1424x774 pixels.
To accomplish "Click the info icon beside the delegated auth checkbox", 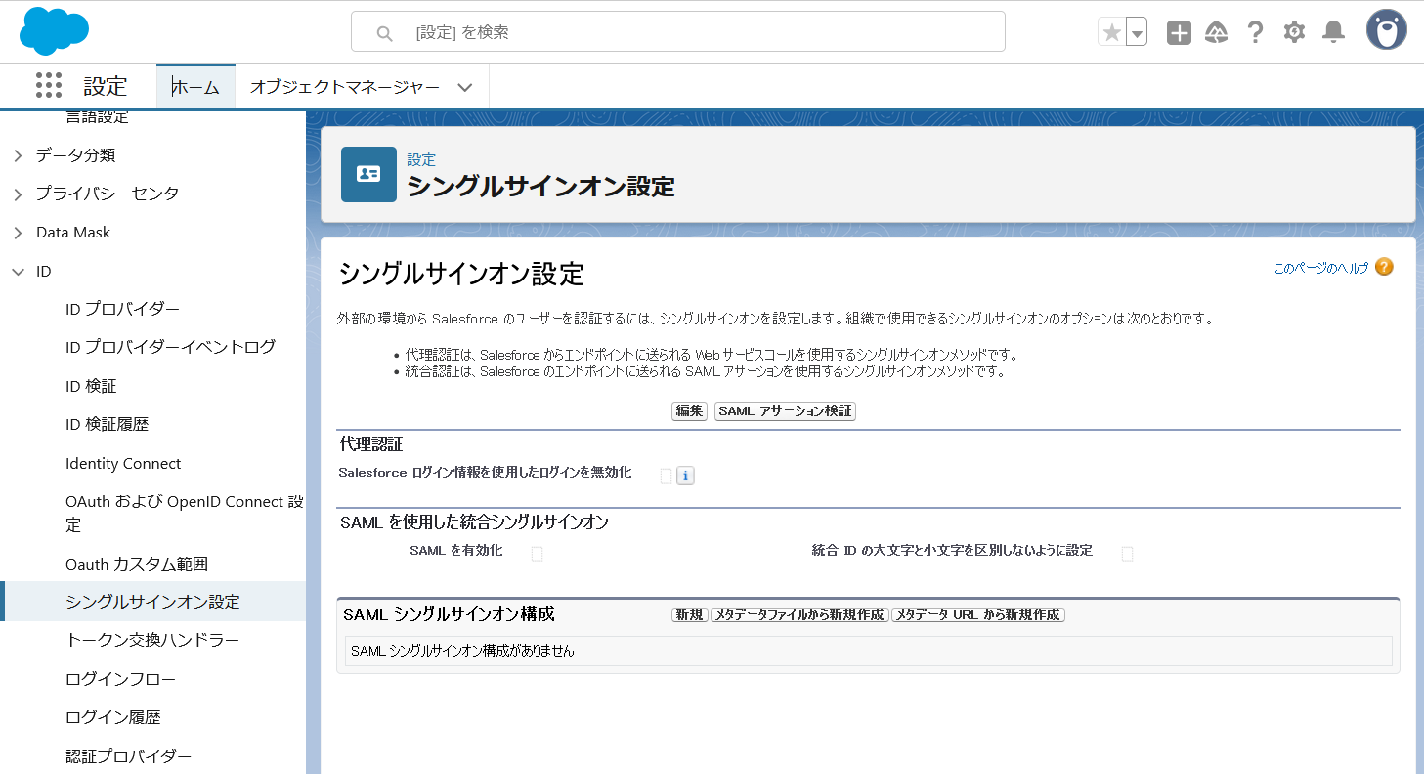I will tap(685, 476).
